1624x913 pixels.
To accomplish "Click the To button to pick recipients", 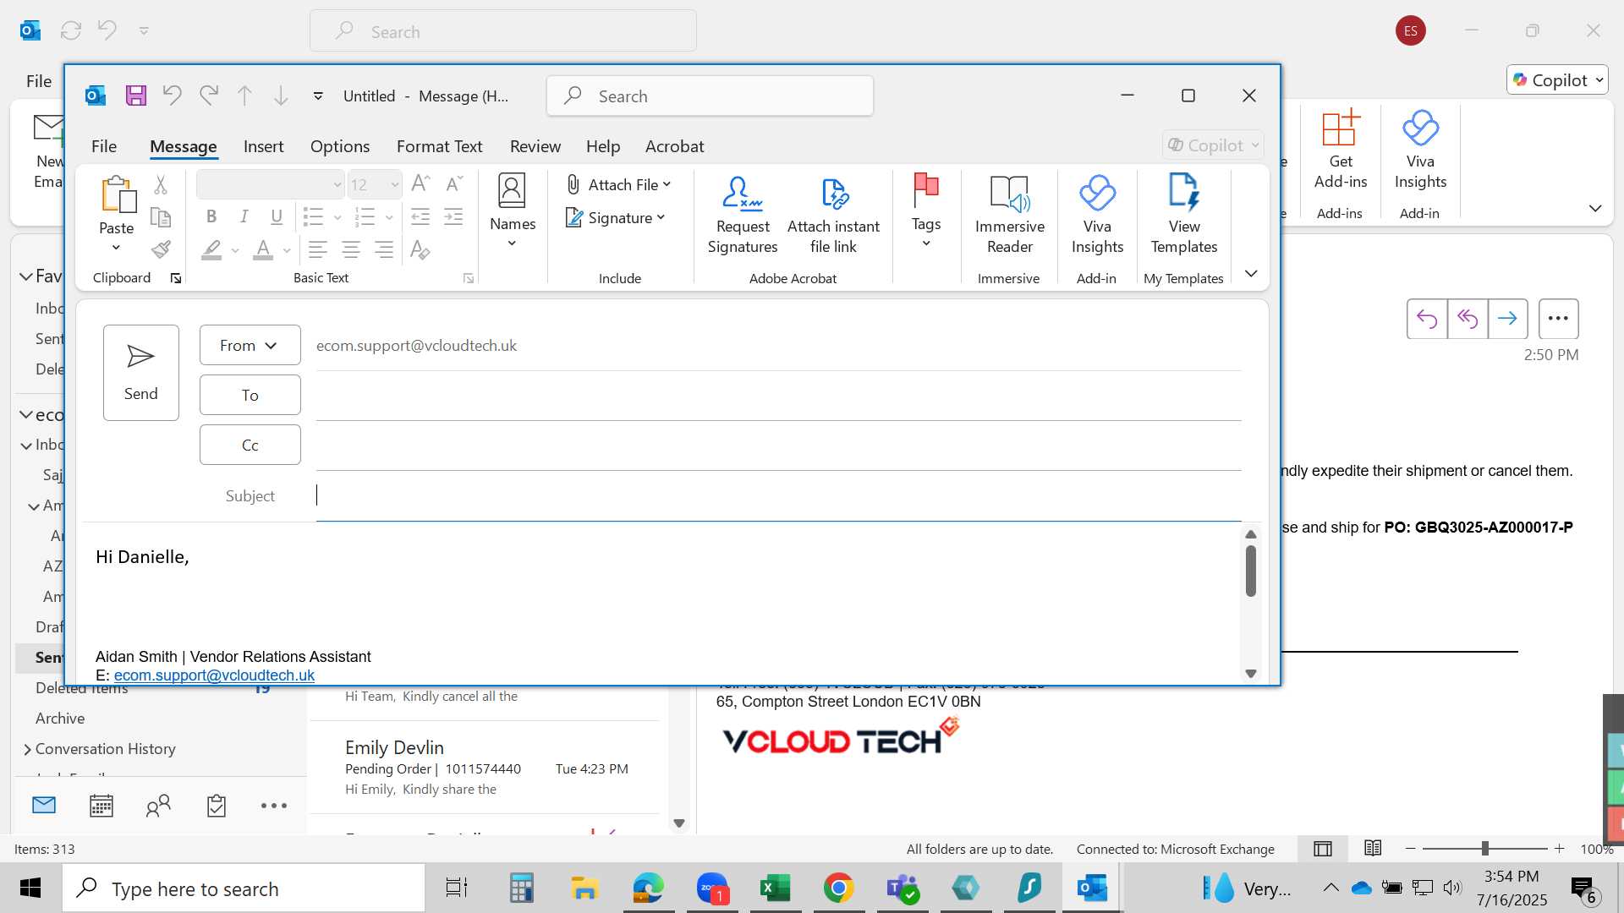I will pyautogui.click(x=250, y=395).
